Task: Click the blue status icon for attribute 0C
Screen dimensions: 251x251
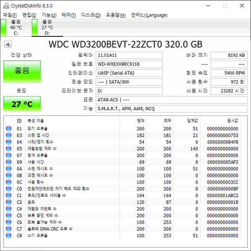Action: pos(8,182)
